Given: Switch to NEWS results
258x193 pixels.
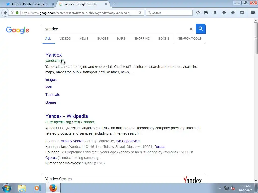Looking at the screenshot, I should coord(84,39).
